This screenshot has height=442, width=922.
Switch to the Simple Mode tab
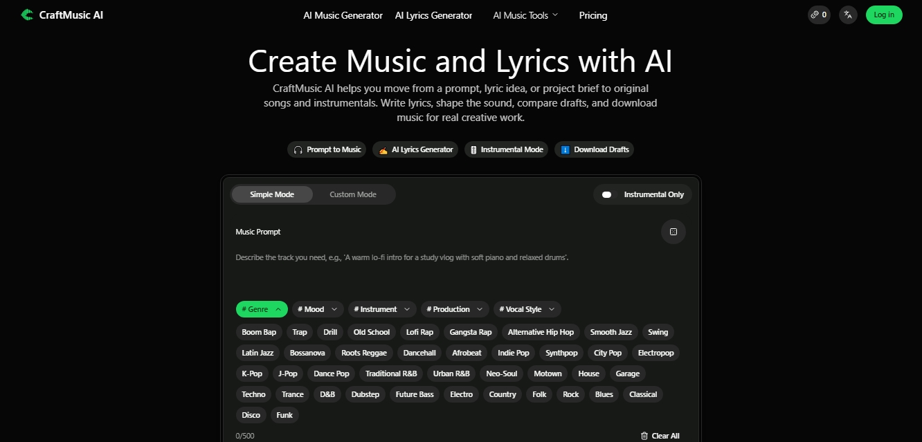coord(272,194)
